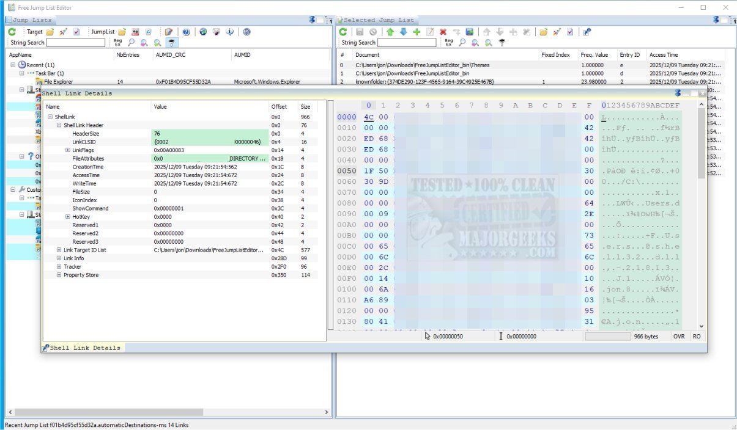Click the blue help question mark icon

pyautogui.click(x=186, y=32)
